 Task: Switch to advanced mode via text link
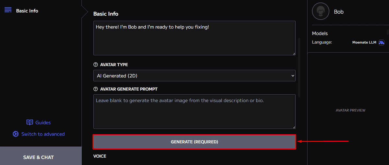(x=43, y=134)
